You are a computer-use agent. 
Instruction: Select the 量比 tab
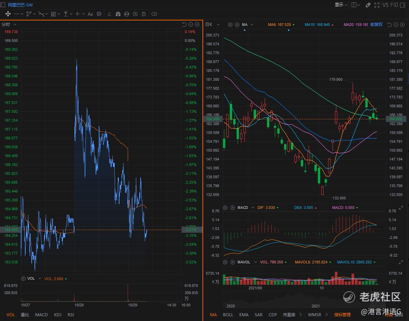pos(25,315)
